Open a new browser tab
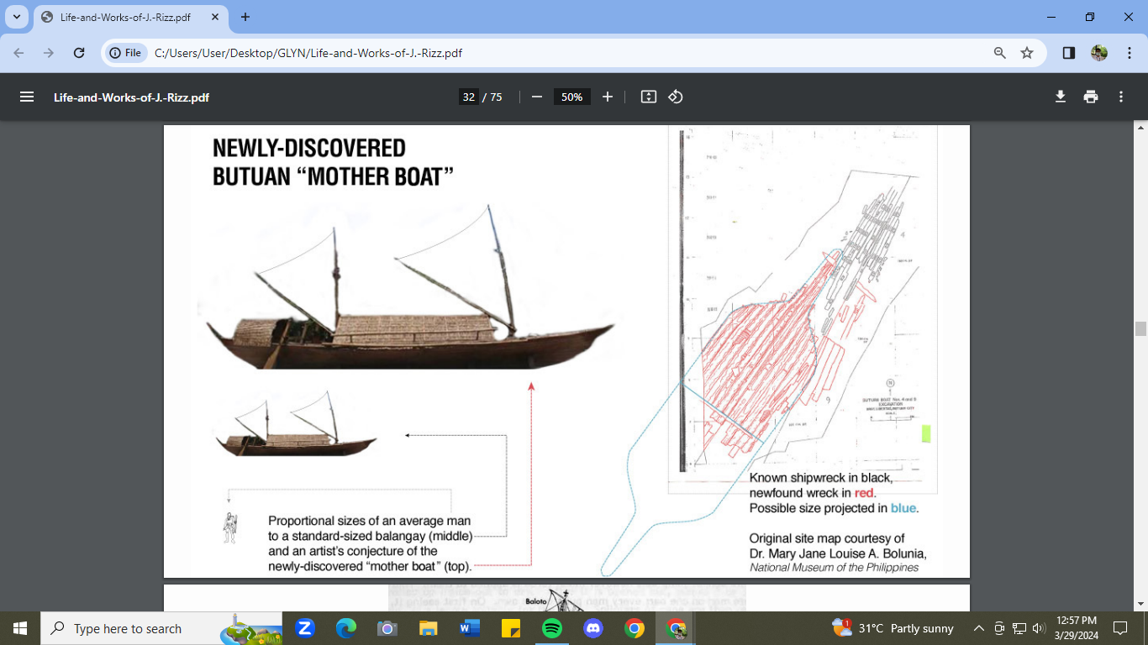 [x=245, y=17]
